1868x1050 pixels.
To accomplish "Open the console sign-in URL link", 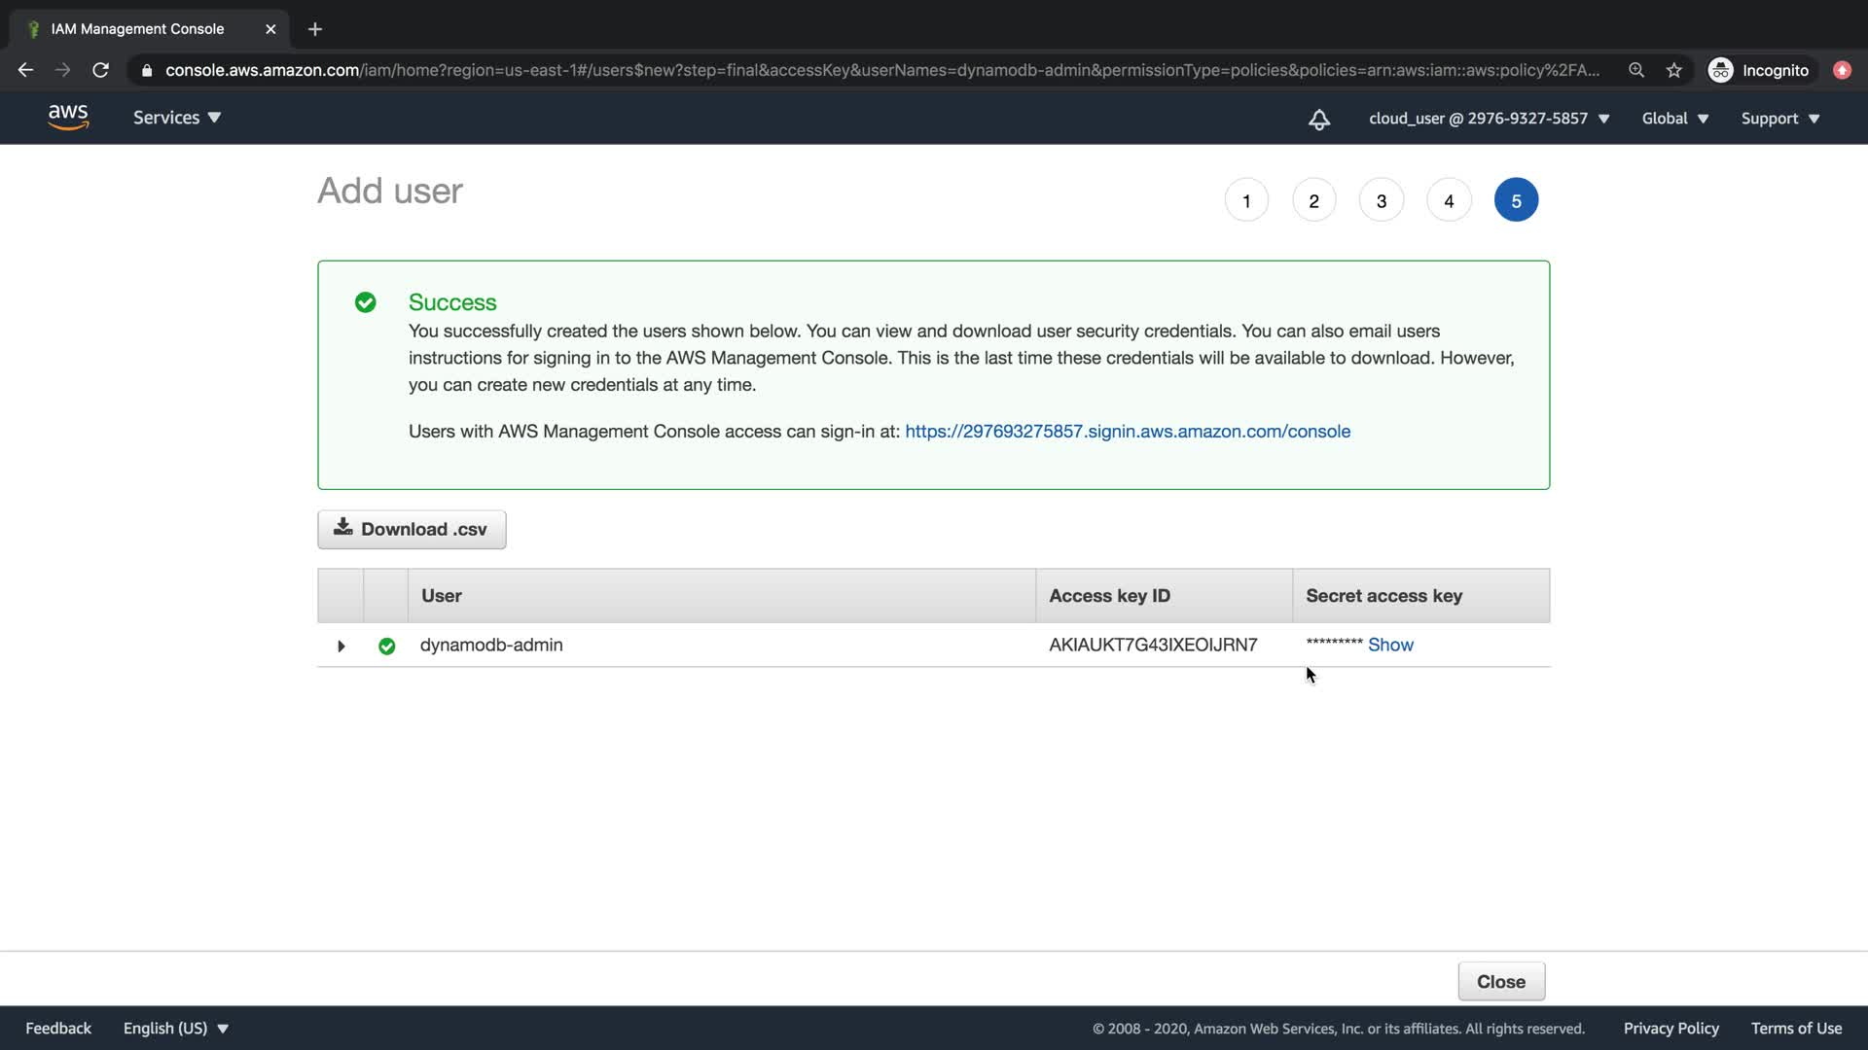I will point(1127,431).
